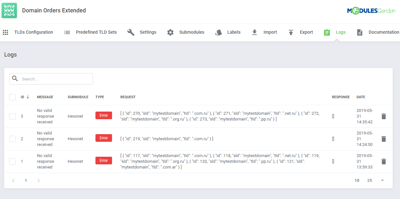Select the Logs tab label
The image size is (400, 199).
point(341,32)
